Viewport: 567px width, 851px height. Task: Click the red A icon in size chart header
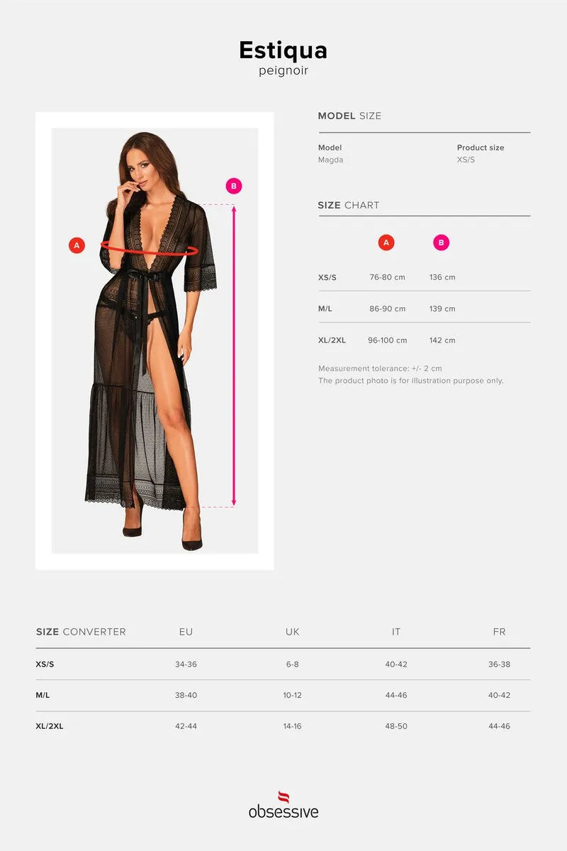click(x=386, y=243)
